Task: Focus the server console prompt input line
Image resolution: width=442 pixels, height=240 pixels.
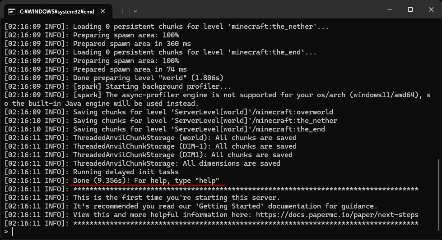Action: click(220, 232)
